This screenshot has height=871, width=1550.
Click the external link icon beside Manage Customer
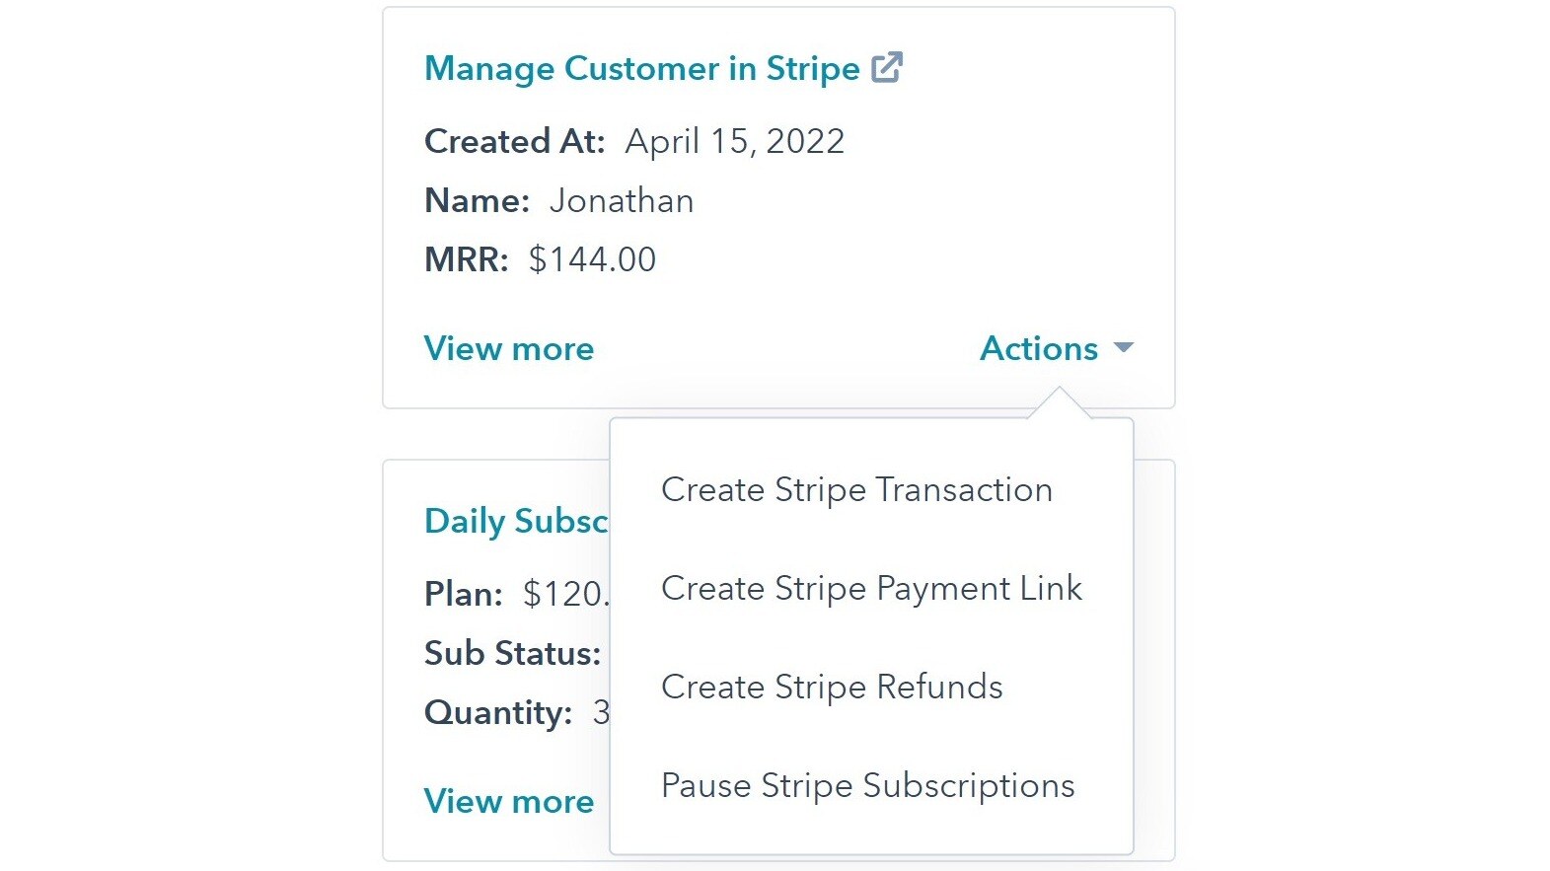[x=887, y=67]
